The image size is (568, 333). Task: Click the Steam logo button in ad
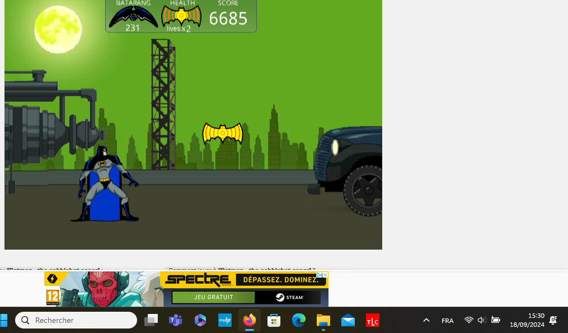pos(288,297)
